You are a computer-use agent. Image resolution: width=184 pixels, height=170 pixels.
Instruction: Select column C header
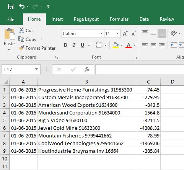148,82
